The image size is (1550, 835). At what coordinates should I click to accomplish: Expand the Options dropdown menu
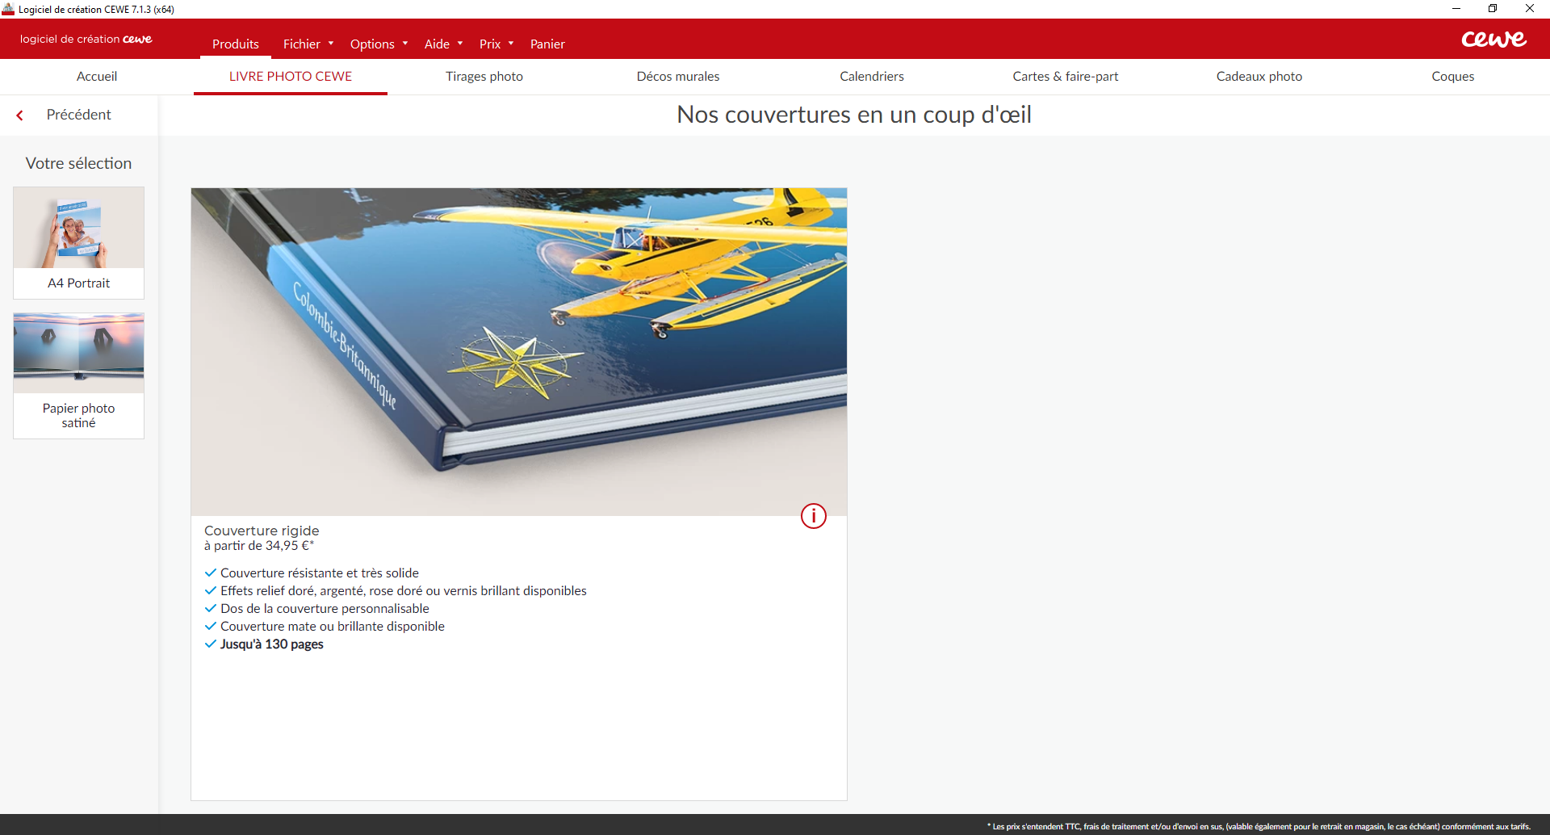[378, 44]
